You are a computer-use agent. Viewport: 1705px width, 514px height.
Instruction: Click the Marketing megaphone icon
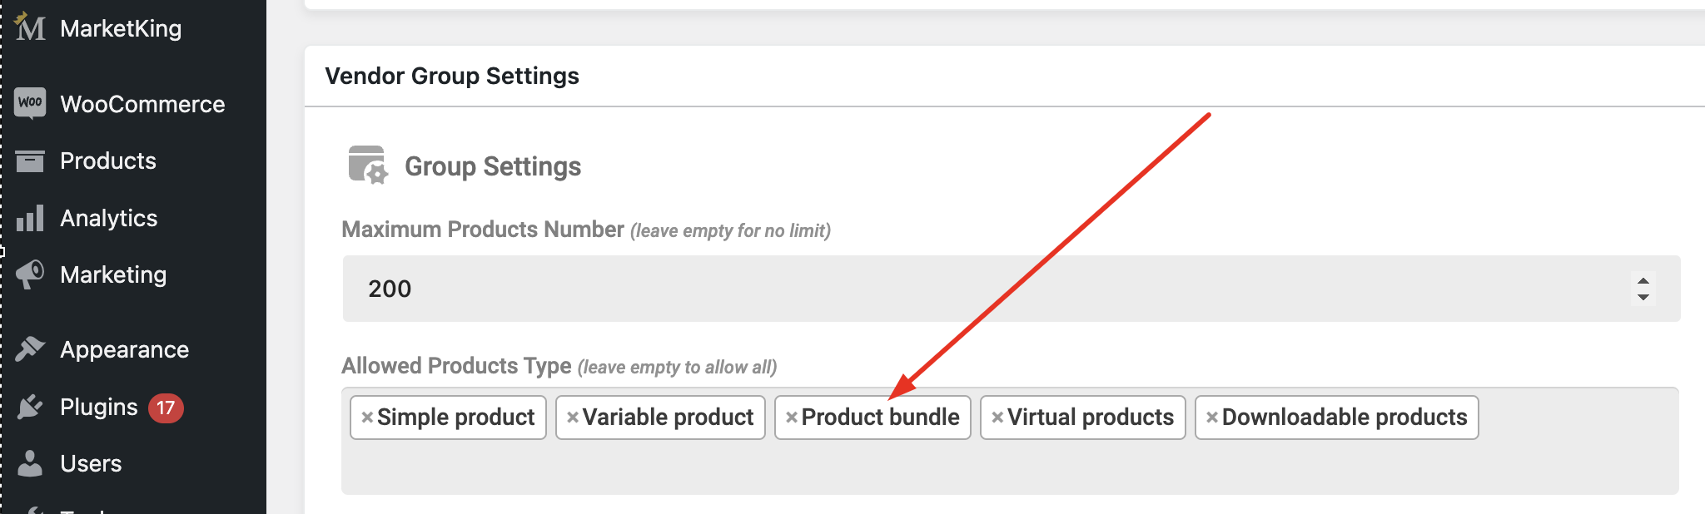tap(30, 274)
